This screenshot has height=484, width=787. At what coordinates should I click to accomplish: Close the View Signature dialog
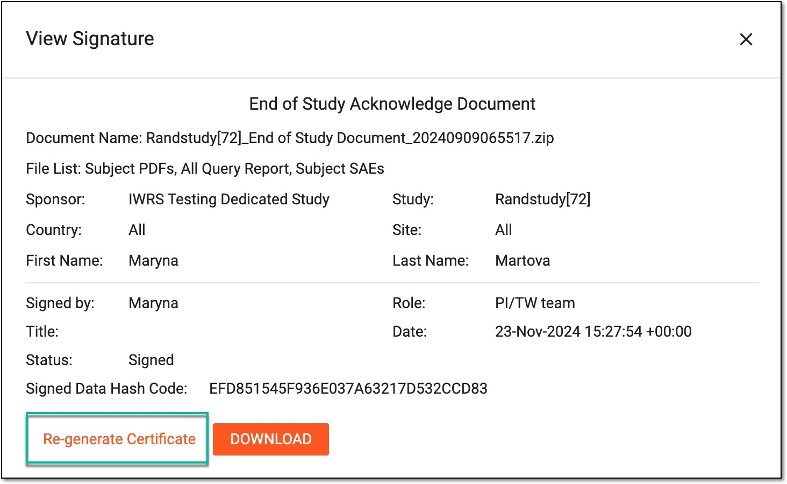(x=746, y=39)
